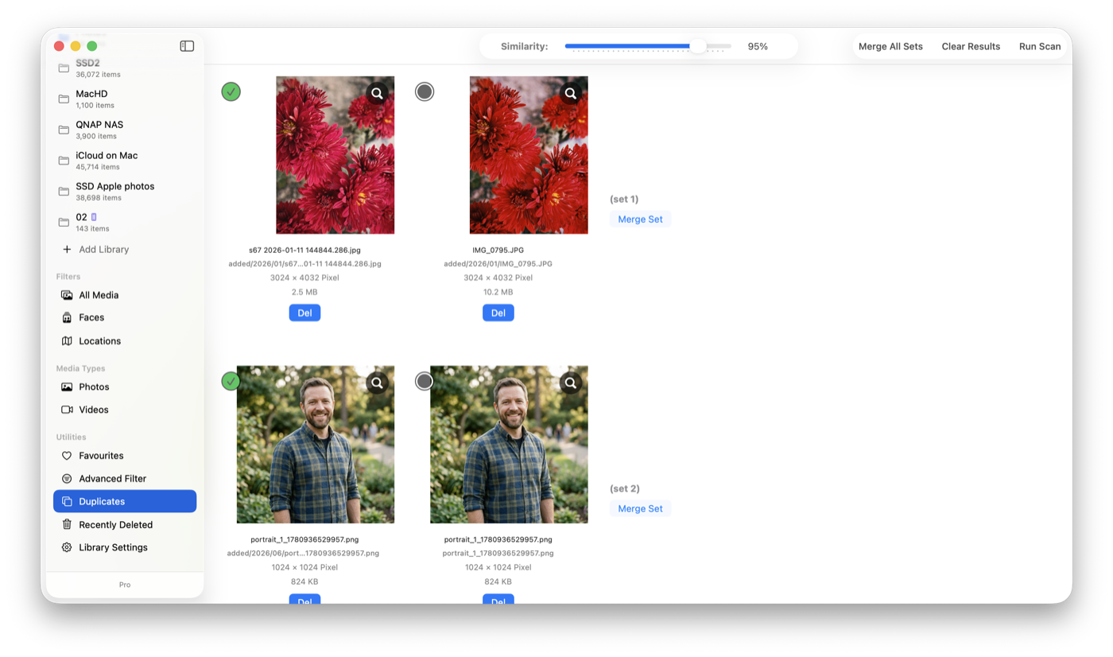The width and height of the screenshot is (1113, 657).
Task: Delete the s67 2026-01-11 flower photo
Action: point(304,313)
